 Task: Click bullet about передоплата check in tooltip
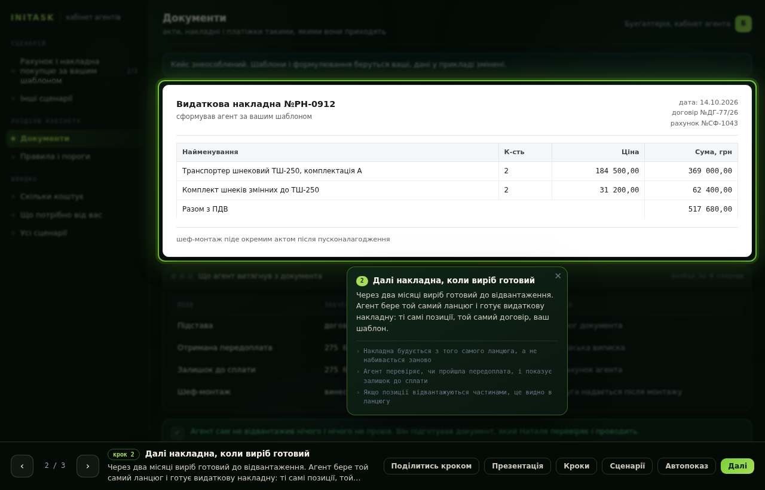457,376
